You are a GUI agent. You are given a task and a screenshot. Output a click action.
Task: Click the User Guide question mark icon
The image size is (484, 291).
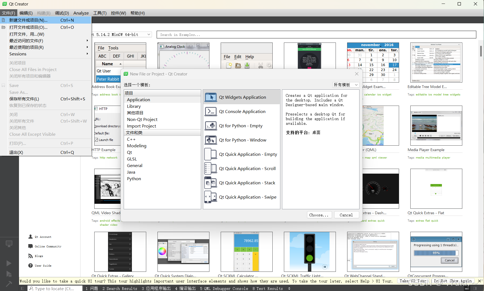point(31,265)
